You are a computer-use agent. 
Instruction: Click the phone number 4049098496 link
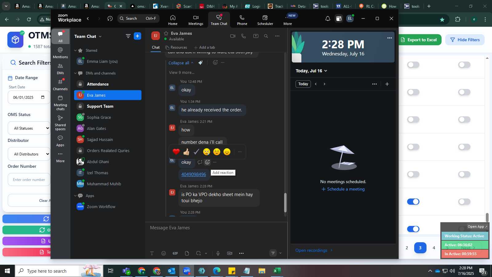[194, 174]
